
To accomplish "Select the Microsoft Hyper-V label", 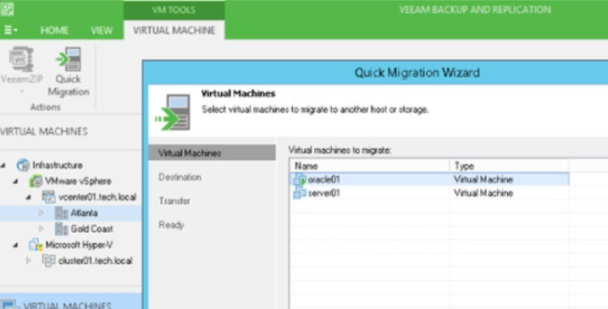I will click(79, 245).
